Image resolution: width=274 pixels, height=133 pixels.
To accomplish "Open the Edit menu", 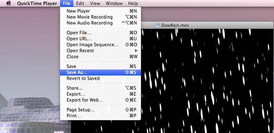I will tap(80, 3).
